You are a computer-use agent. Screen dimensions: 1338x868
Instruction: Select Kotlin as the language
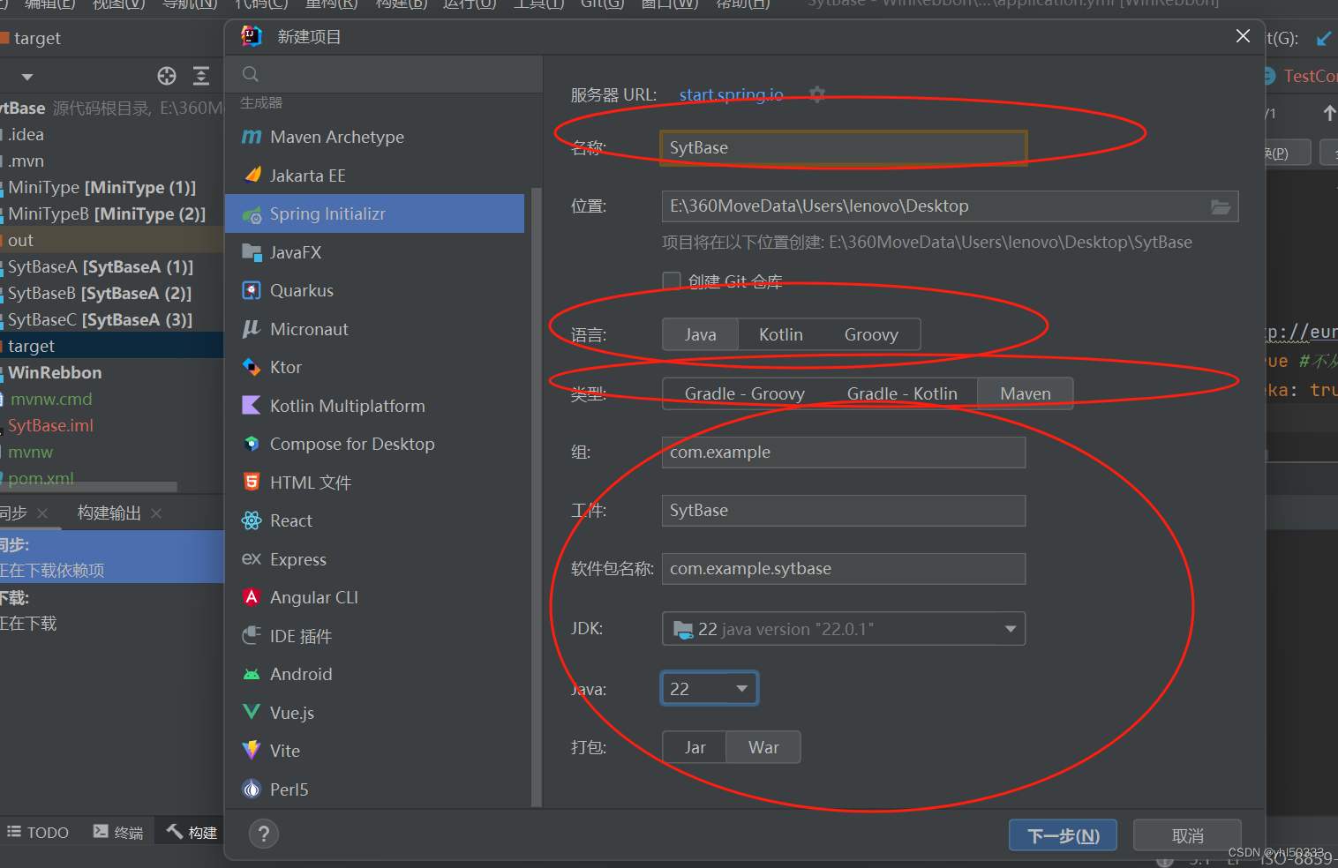[x=781, y=334]
